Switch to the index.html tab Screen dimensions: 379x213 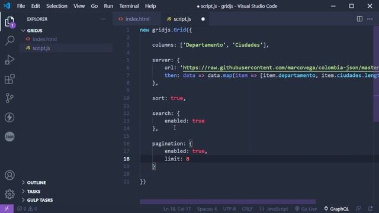click(137, 19)
